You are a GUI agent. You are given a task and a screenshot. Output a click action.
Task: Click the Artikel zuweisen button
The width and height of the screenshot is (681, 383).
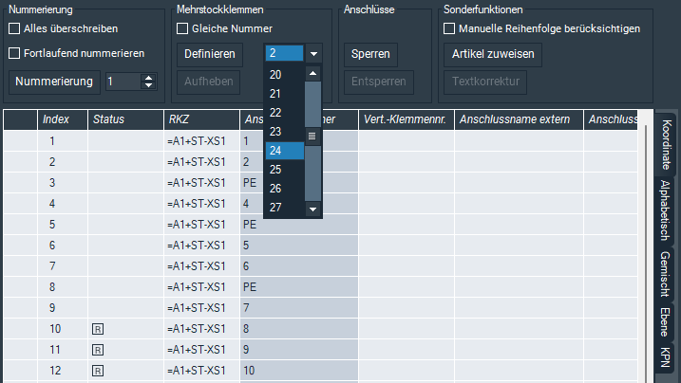point(492,54)
